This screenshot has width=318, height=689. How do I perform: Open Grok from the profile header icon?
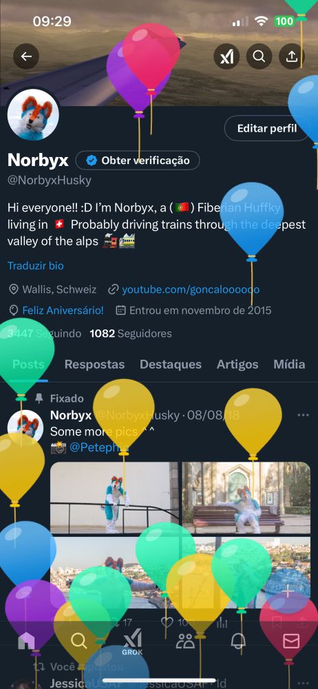click(226, 56)
